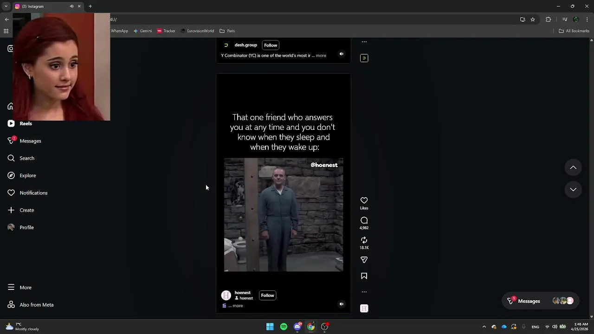Viewport: 594px width, 334px height.
Task: Follow the desh.group account
Action: [271, 45]
